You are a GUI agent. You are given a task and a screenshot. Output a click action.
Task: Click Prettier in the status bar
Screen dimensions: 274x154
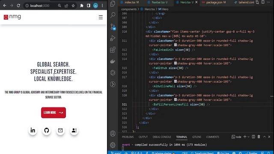pyautogui.click(x=251, y=153)
